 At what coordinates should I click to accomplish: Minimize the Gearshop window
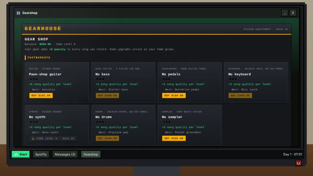pos(285,13)
